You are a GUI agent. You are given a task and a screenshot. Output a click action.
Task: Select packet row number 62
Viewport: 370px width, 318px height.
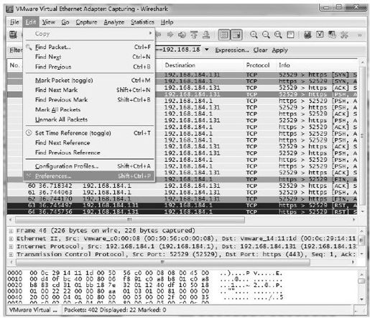pyautogui.click(x=182, y=199)
